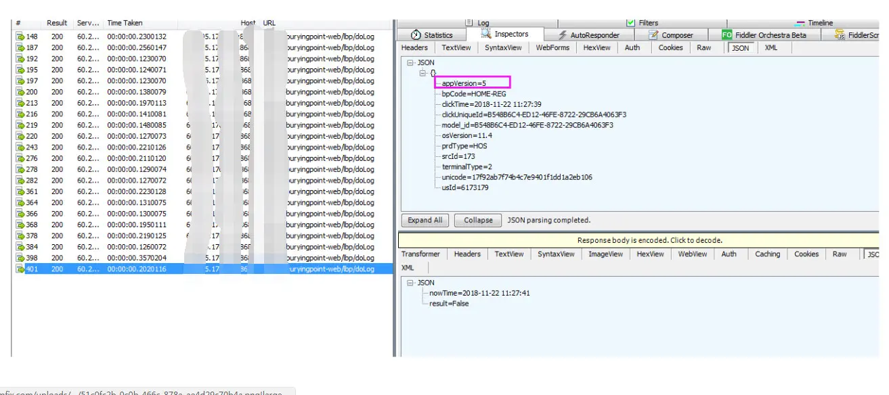
Task: Collapse the request JSON root node
Action: click(x=410, y=62)
